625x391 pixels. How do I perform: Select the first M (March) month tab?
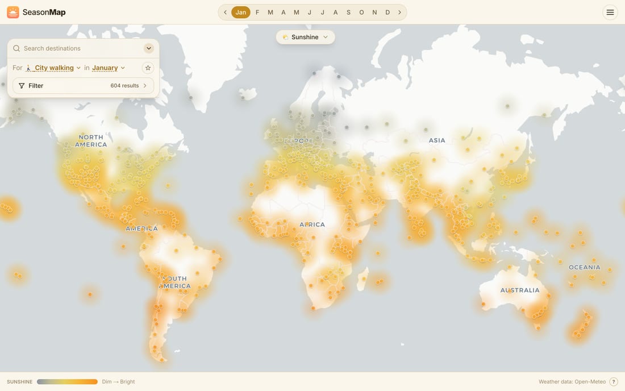pyautogui.click(x=270, y=13)
